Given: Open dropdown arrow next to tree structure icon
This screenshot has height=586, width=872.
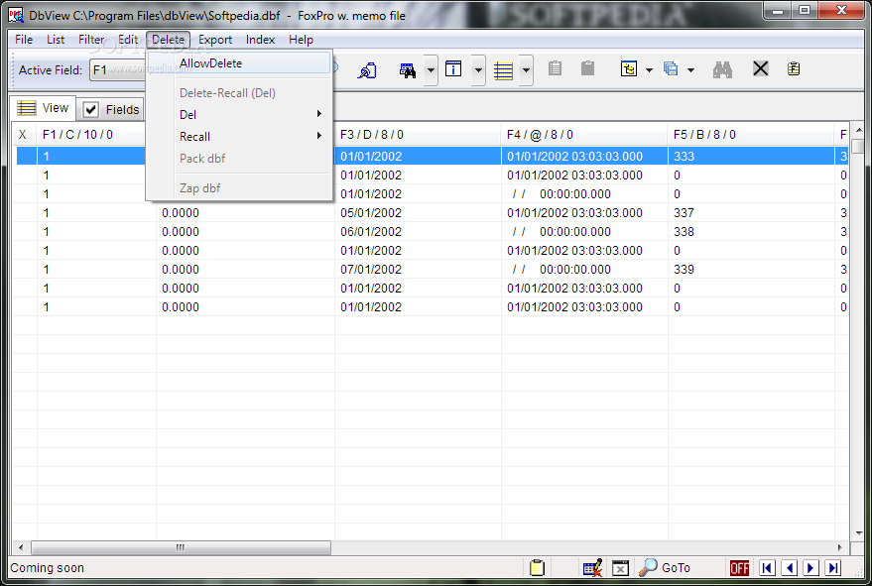Looking at the screenshot, I should click(x=649, y=70).
